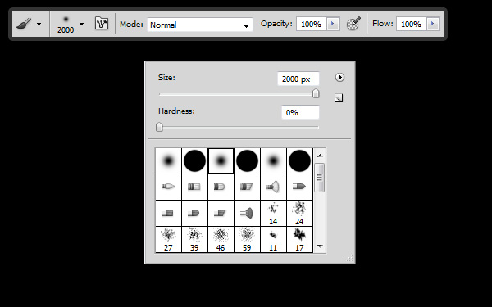
Task: Expand the brush size 2000 picker arrow
Action: (x=81, y=24)
